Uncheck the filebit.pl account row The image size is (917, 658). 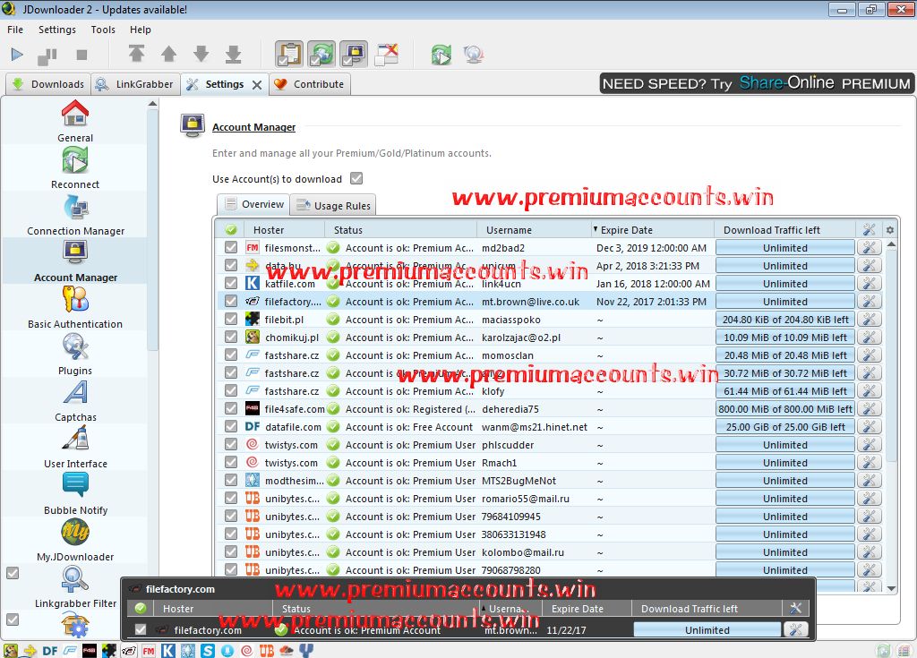[x=231, y=320]
